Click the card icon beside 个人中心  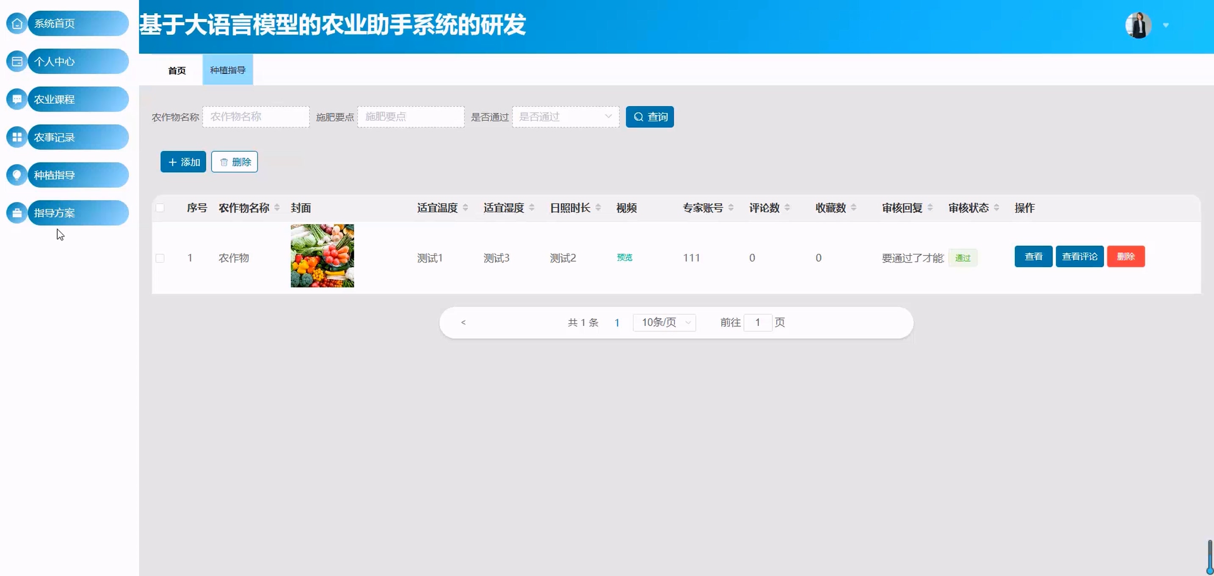[17, 62]
